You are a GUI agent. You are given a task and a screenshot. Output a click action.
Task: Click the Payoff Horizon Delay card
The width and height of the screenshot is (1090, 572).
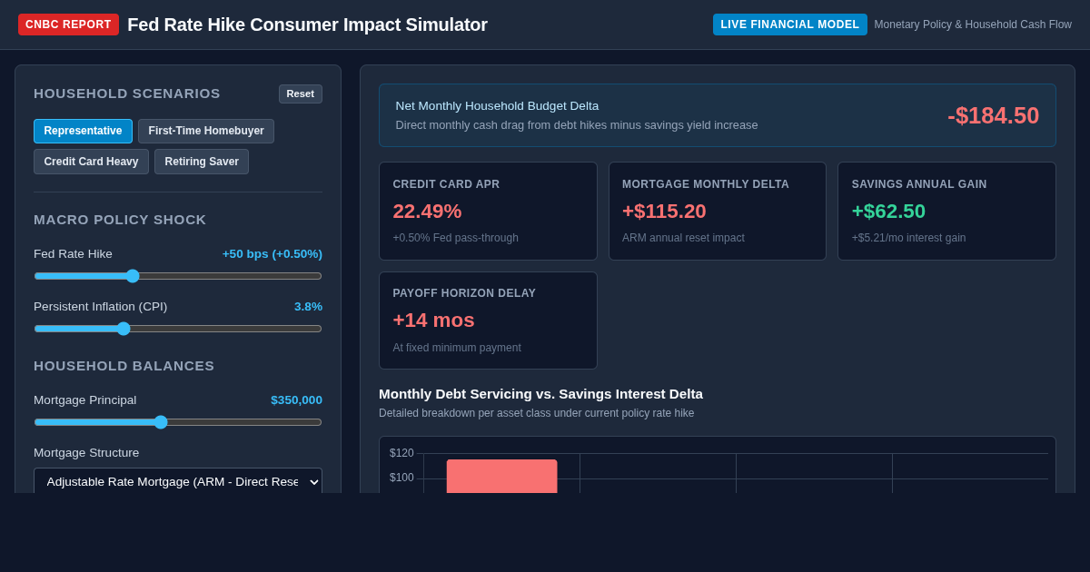(x=488, y=321)
